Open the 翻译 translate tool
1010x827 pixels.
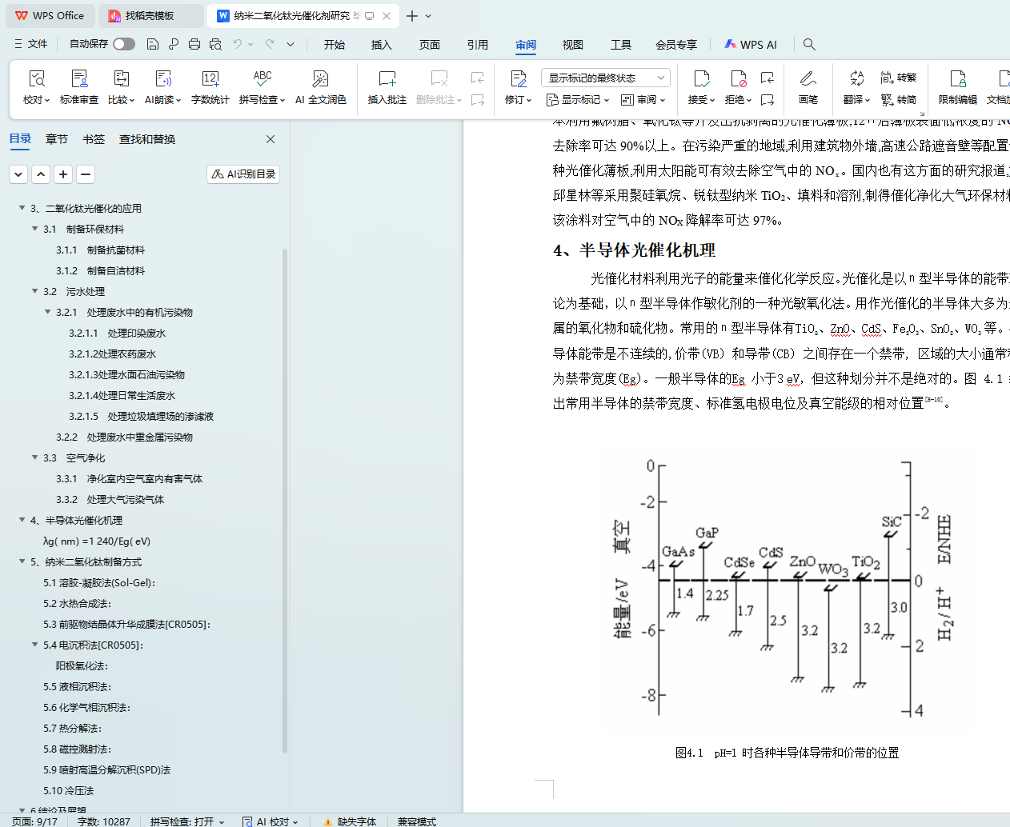pyautogui.click(x=856, y=87)
